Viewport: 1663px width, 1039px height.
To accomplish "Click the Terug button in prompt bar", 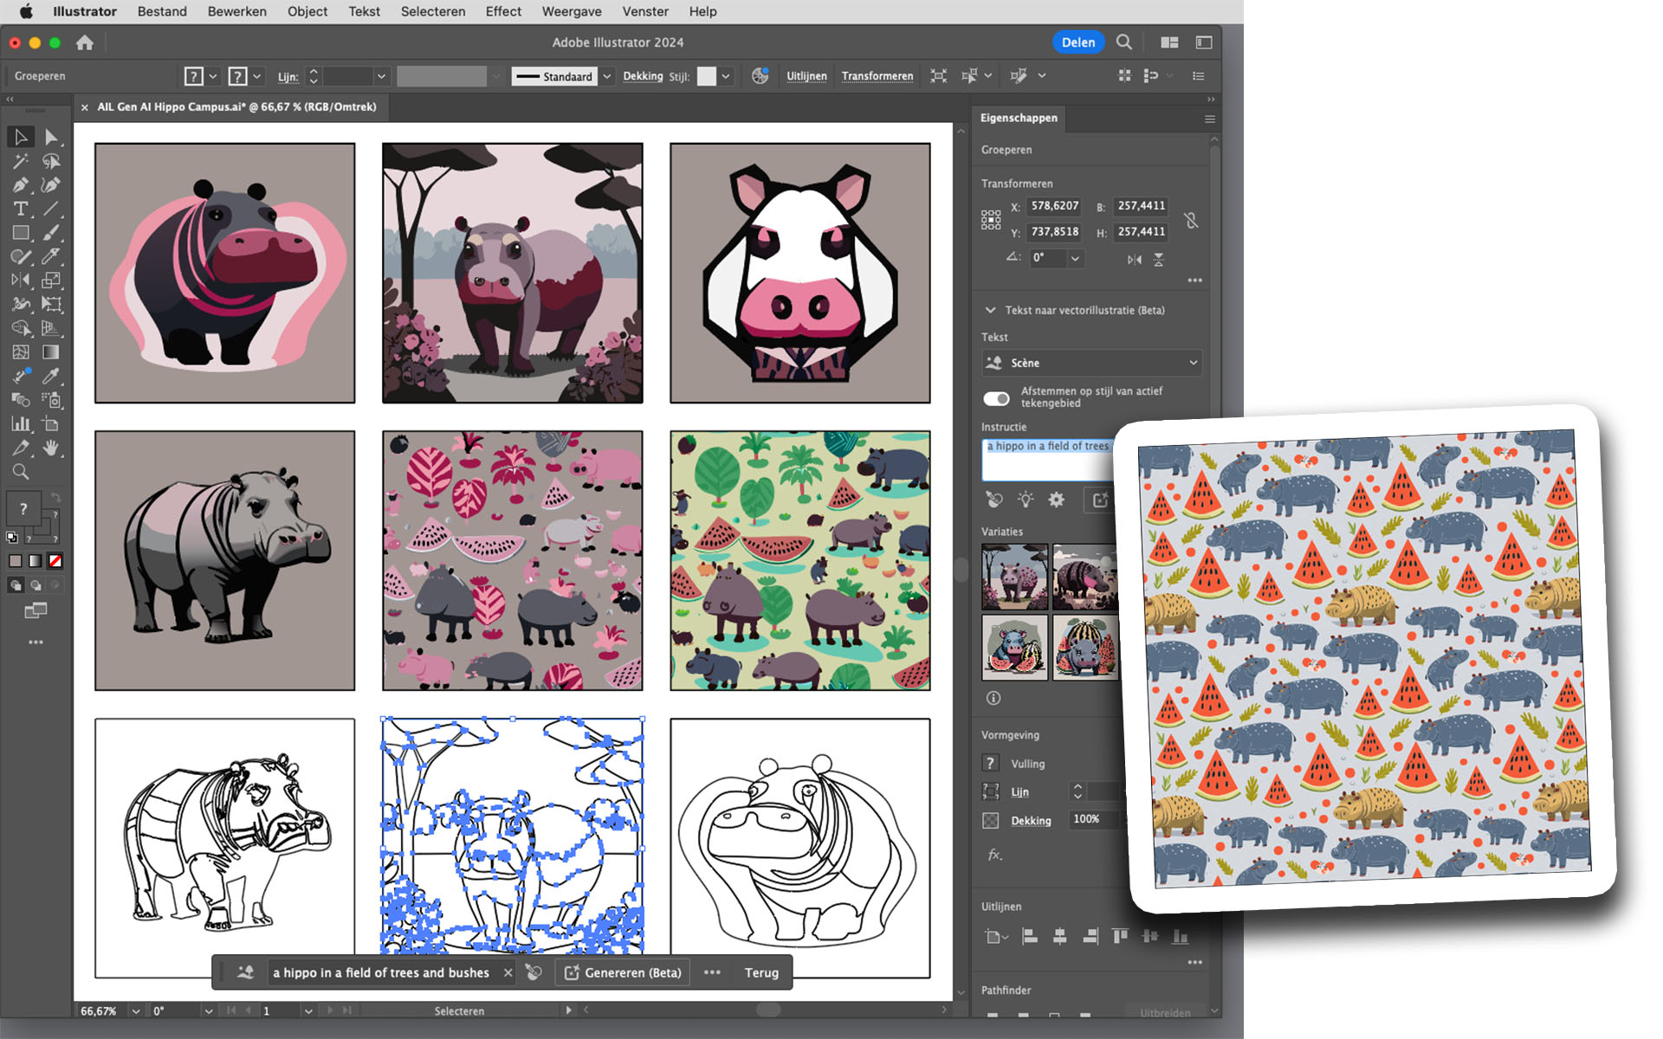I will 761,972.
